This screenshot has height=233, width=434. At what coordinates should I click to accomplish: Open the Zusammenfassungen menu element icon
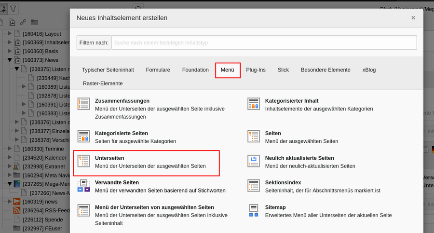pos(83,104)
